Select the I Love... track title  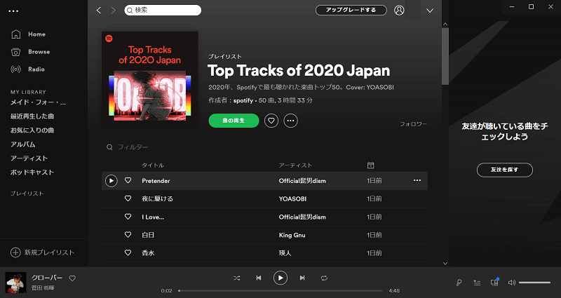pyautogui.click(x=153, y=217)
